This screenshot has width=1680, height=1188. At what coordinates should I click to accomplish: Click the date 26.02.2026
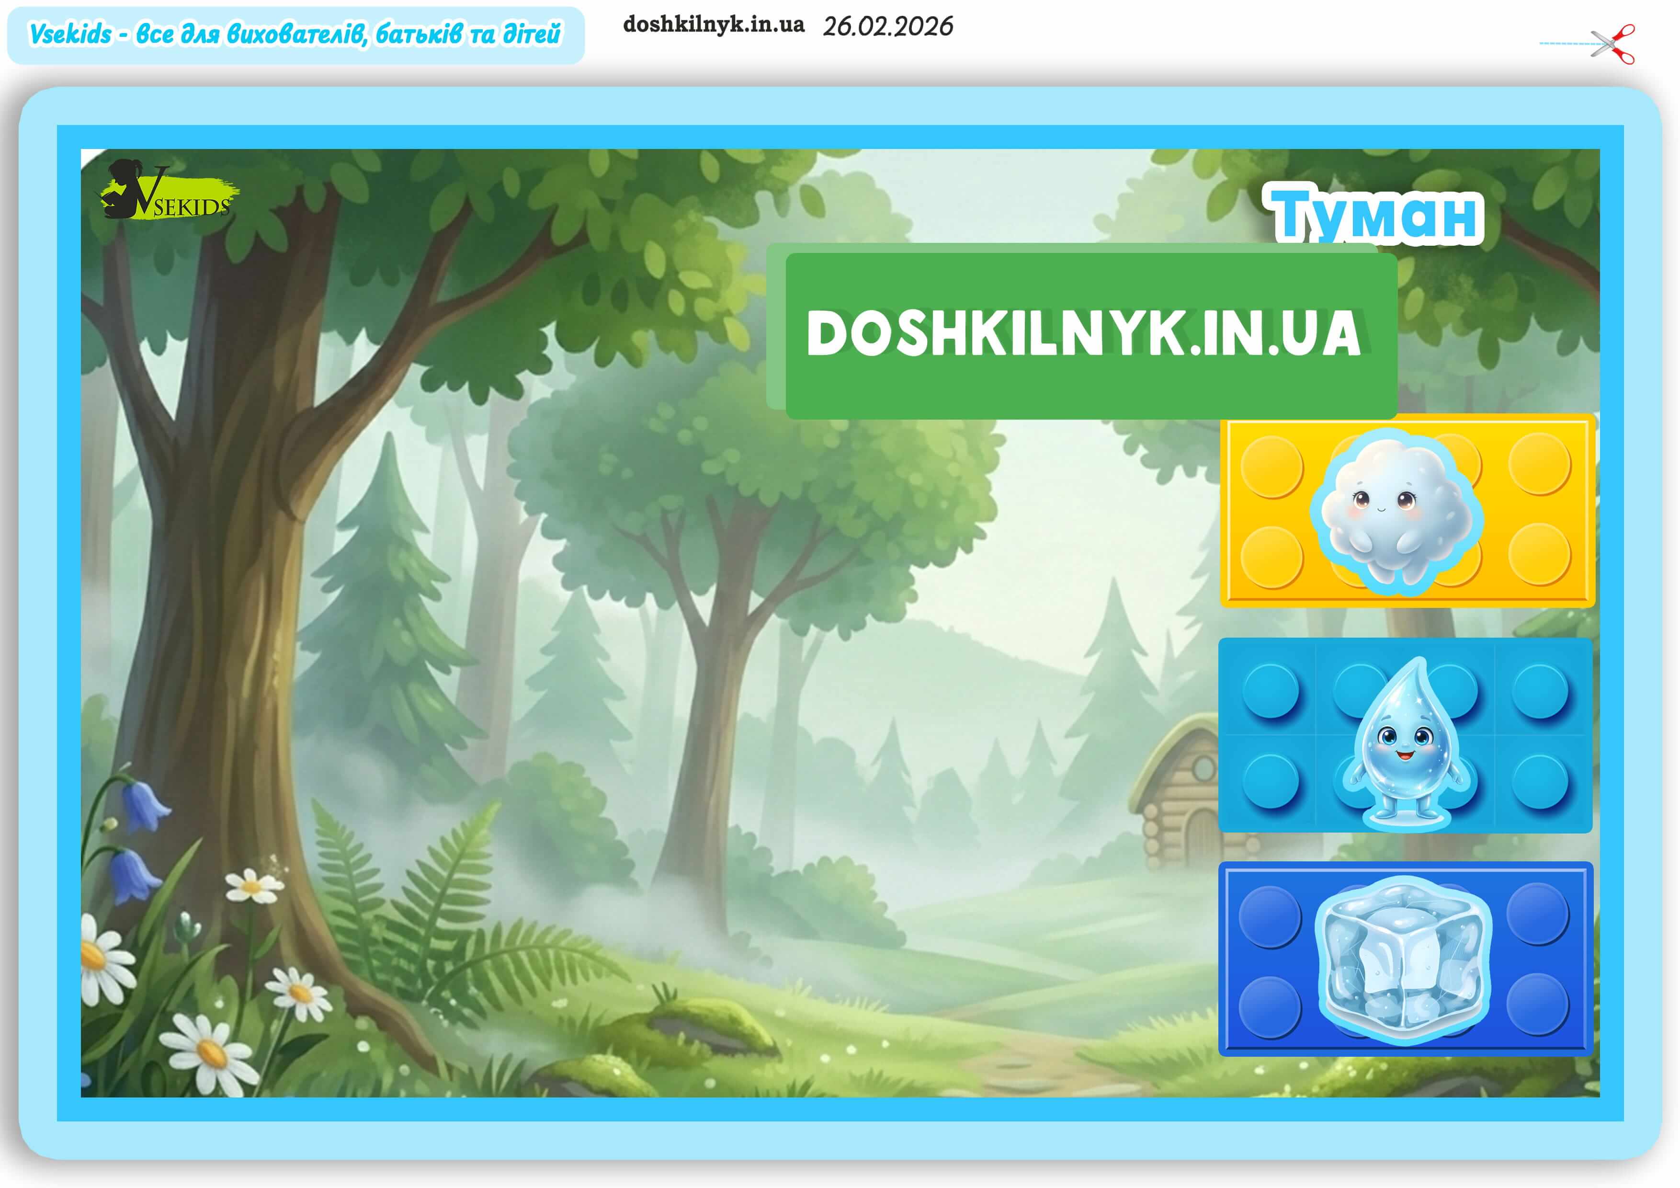pos(887,26)
